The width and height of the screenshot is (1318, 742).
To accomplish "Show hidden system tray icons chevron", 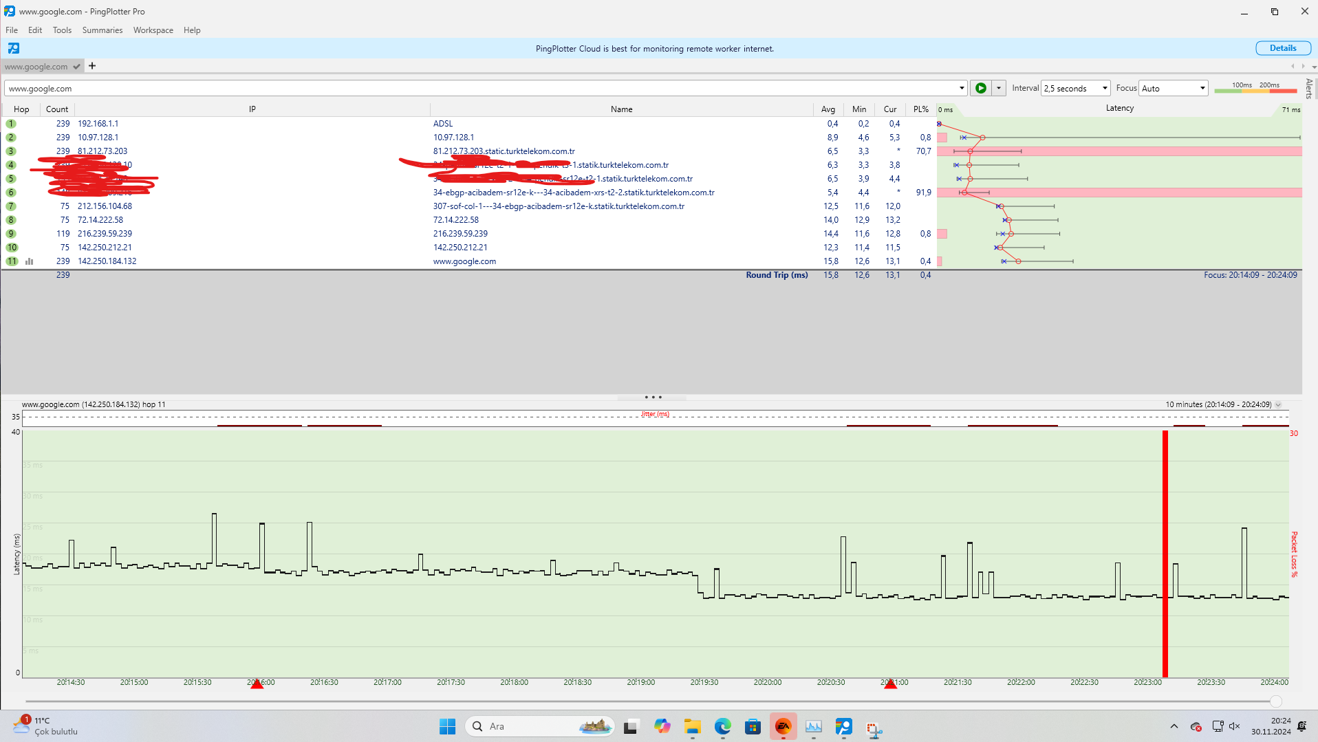I will (x=1174, y=726).
